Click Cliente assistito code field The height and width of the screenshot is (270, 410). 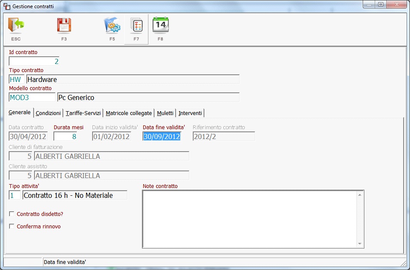(20, 175)
